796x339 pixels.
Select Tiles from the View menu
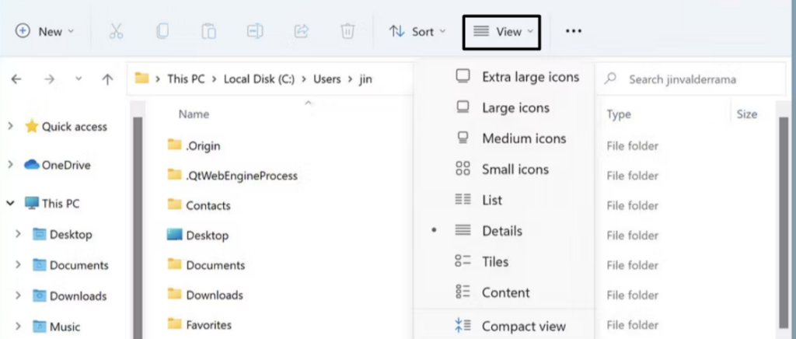pyautogui.click(x=495, y=261)
